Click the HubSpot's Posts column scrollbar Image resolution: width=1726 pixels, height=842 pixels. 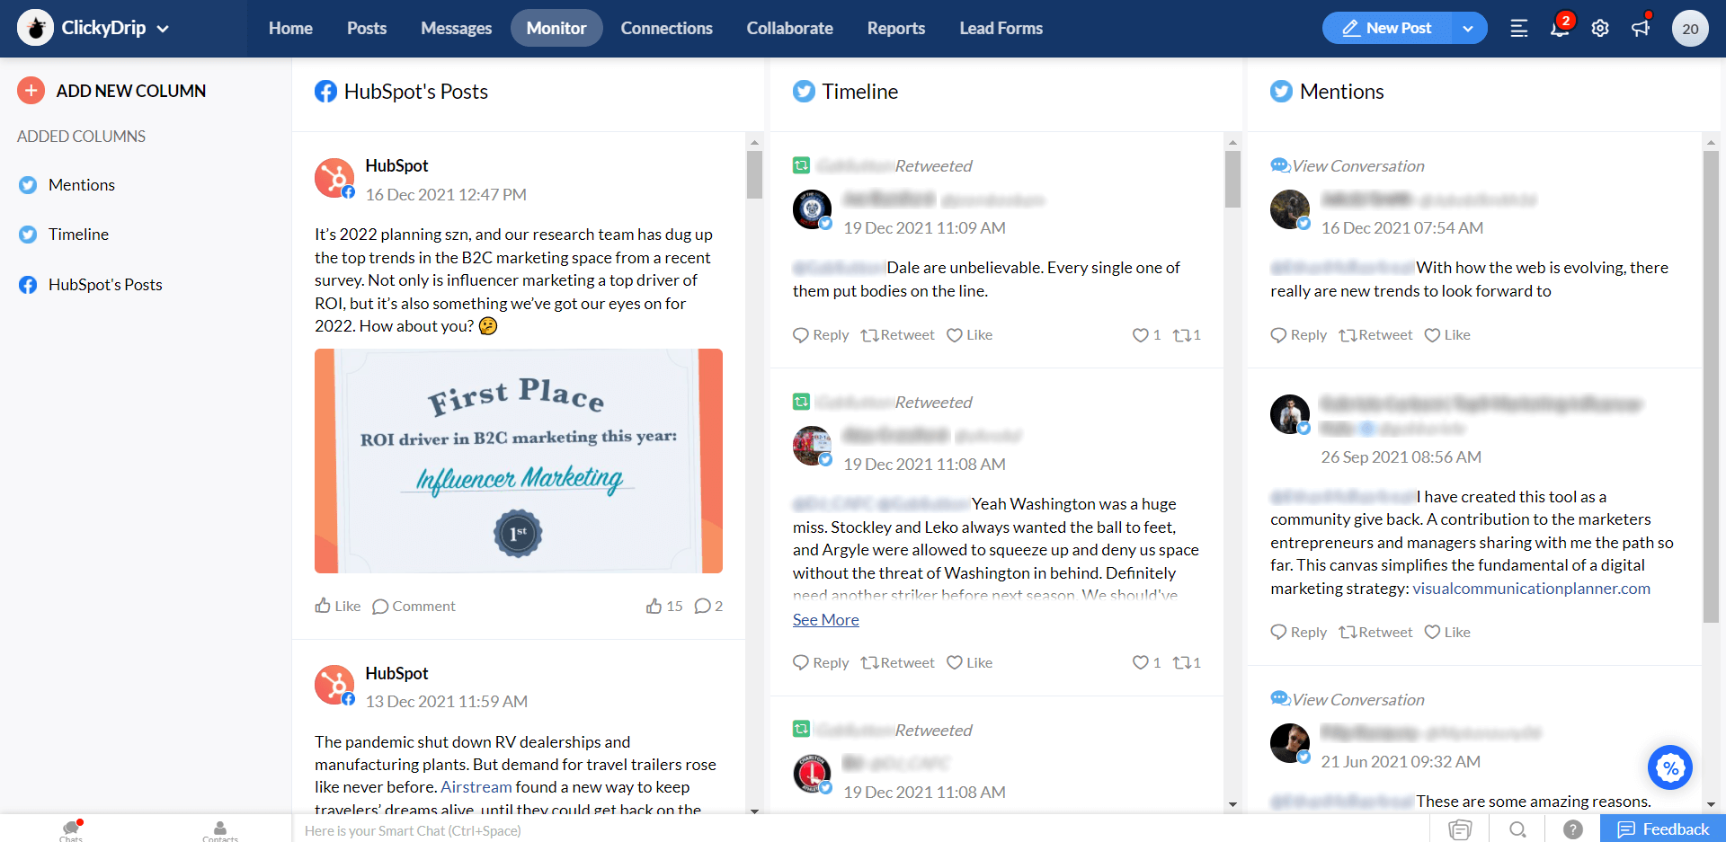pos(754,174)
